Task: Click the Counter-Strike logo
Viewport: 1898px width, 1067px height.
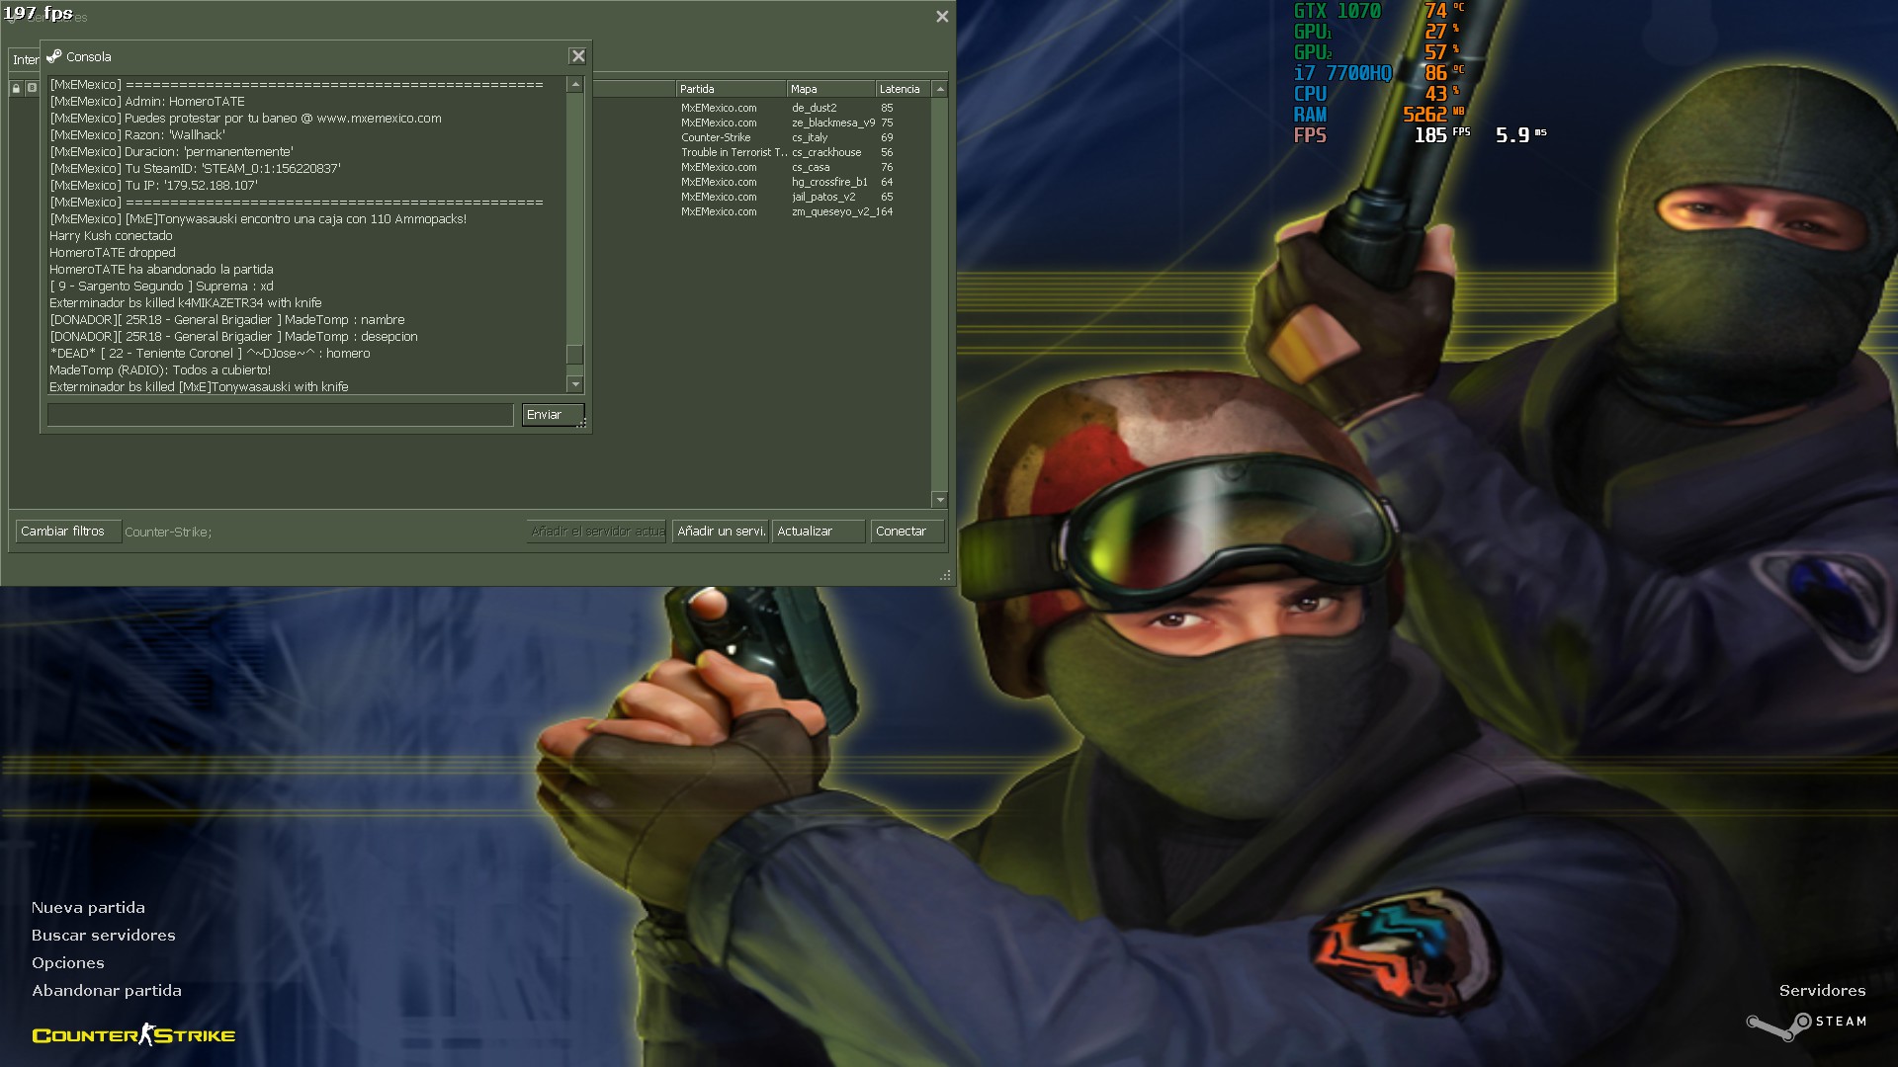Action: pyautogui.click(x=133, y=1035)
